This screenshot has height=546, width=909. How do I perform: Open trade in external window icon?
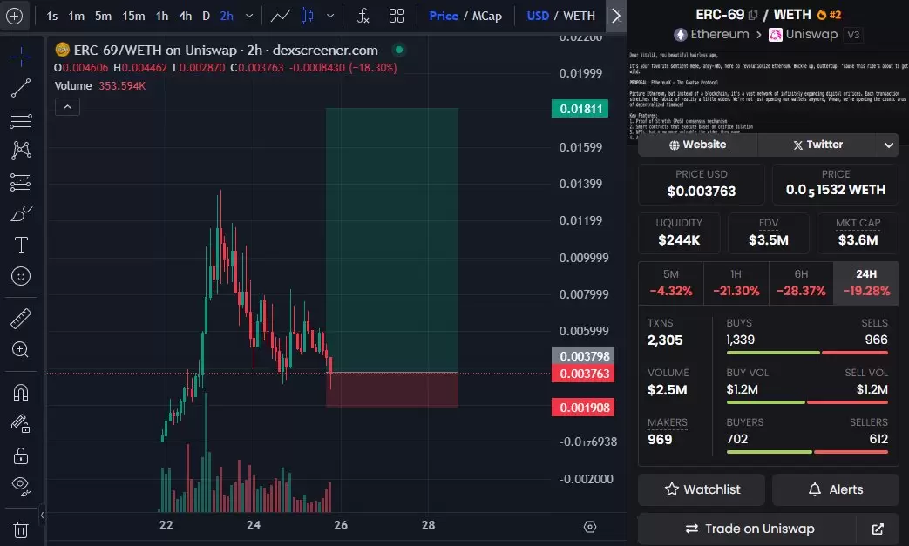(878, 529)
